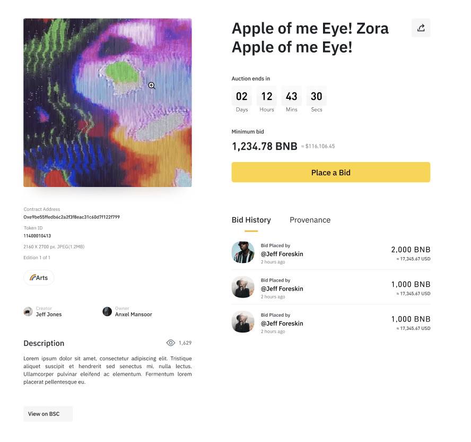Click avatar of the last bid entry

pos(243,321)
